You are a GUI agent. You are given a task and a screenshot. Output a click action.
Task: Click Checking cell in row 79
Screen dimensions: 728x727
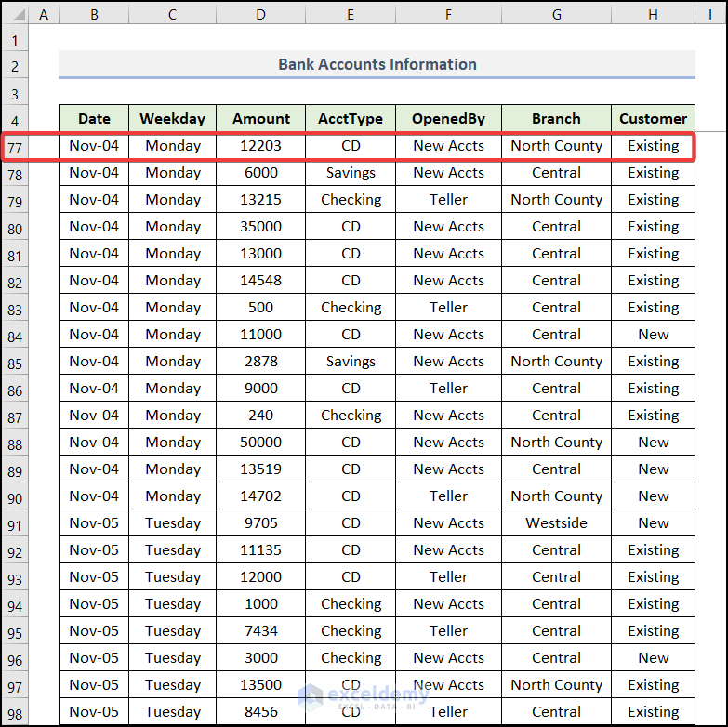tap(351, 200)
